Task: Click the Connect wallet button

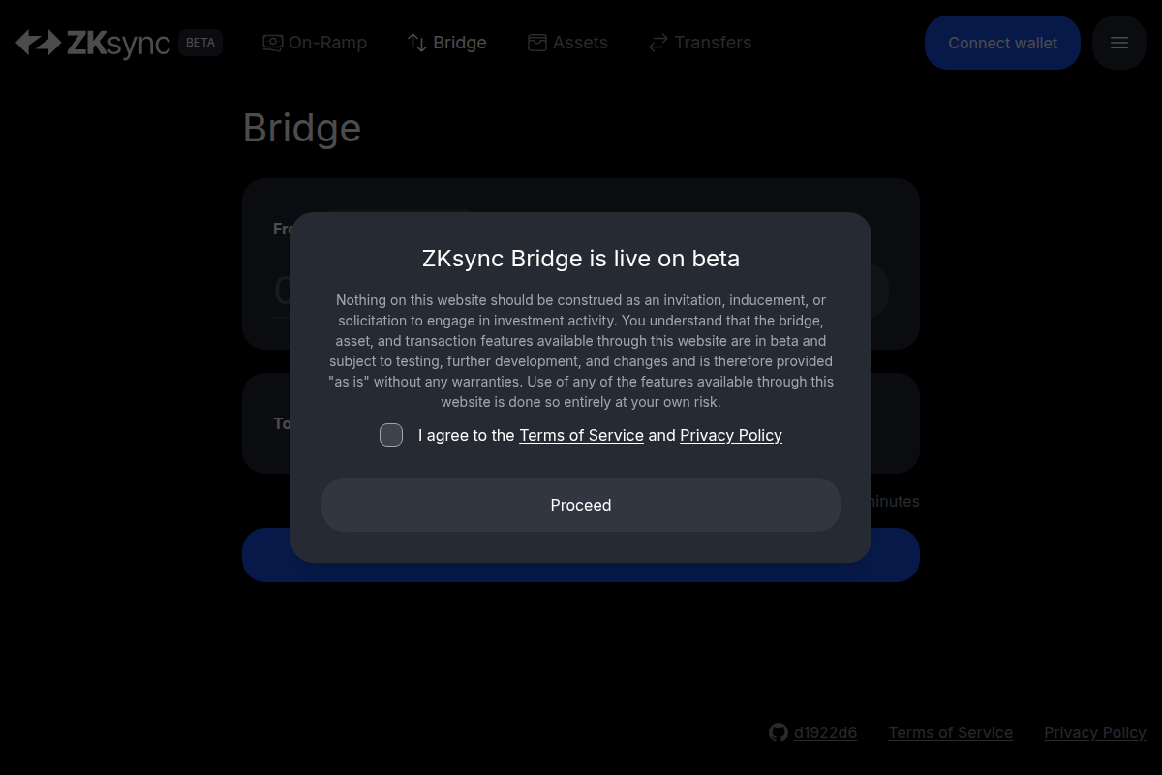Action: coord(1002,43)
